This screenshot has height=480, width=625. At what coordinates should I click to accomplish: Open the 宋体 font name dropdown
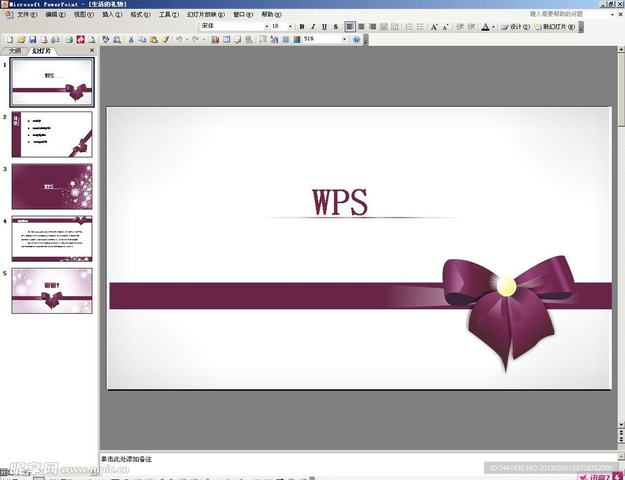(x=267, y=26)
